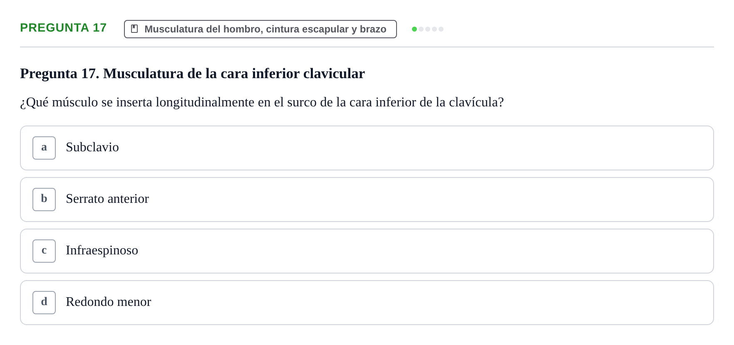The image size is (734, 345).
Task: Select letter badge 'b' for Serrato anterior
Action: [44, 200]
